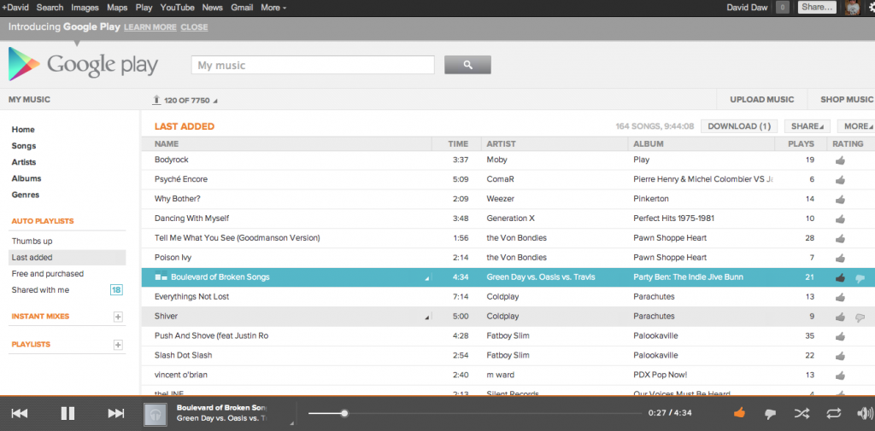Toggle shuffle playback

tap(802, 413)
